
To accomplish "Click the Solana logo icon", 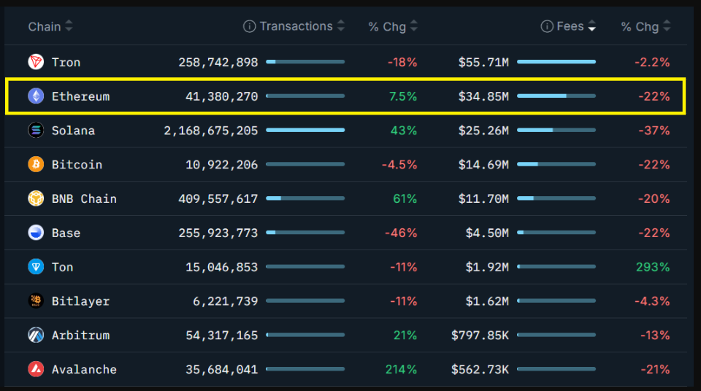I will [36, 130].
